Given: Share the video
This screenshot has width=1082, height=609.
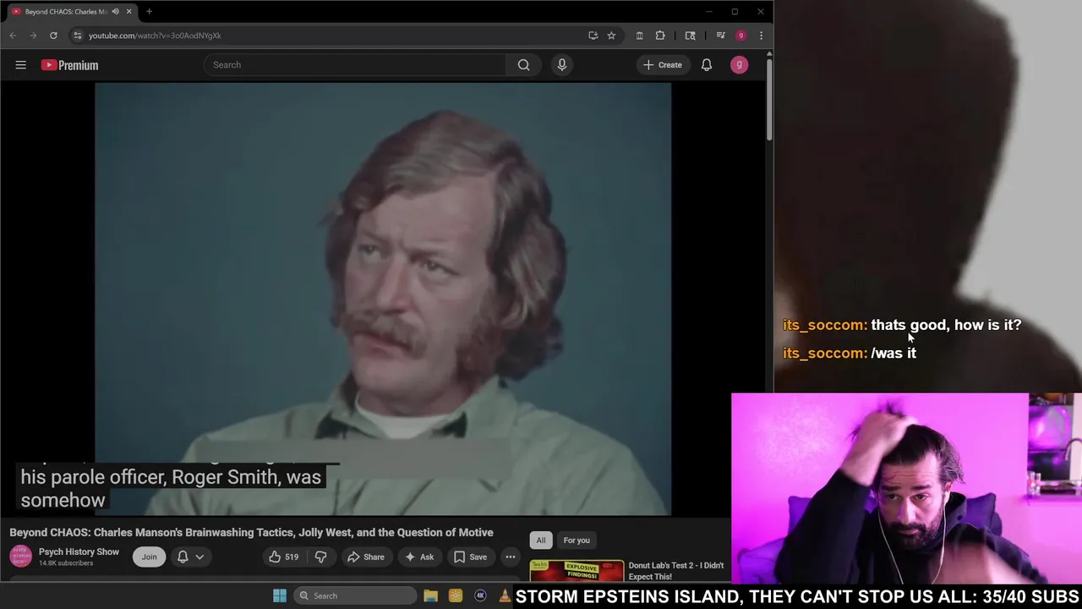Looking at the screenshot, I should (364, 557).
